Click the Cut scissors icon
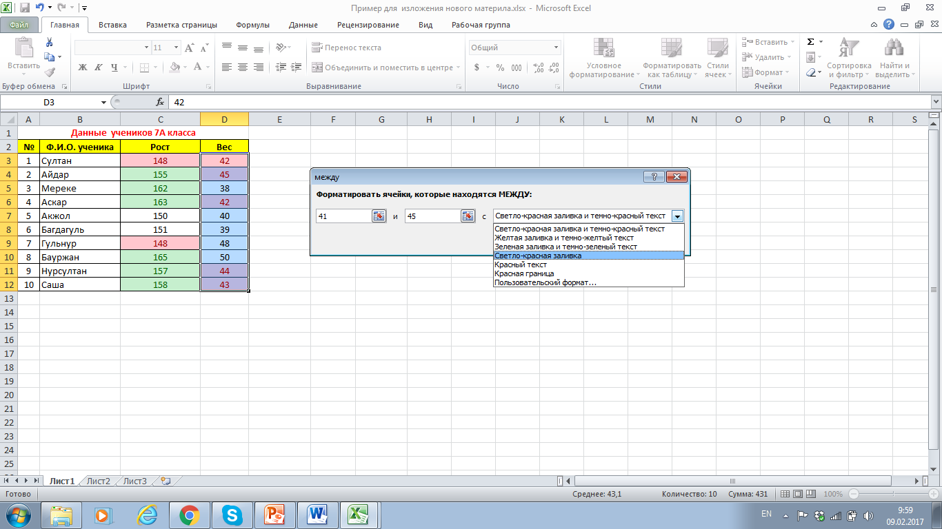The image size is (942, 529). [x=49, y=43]
